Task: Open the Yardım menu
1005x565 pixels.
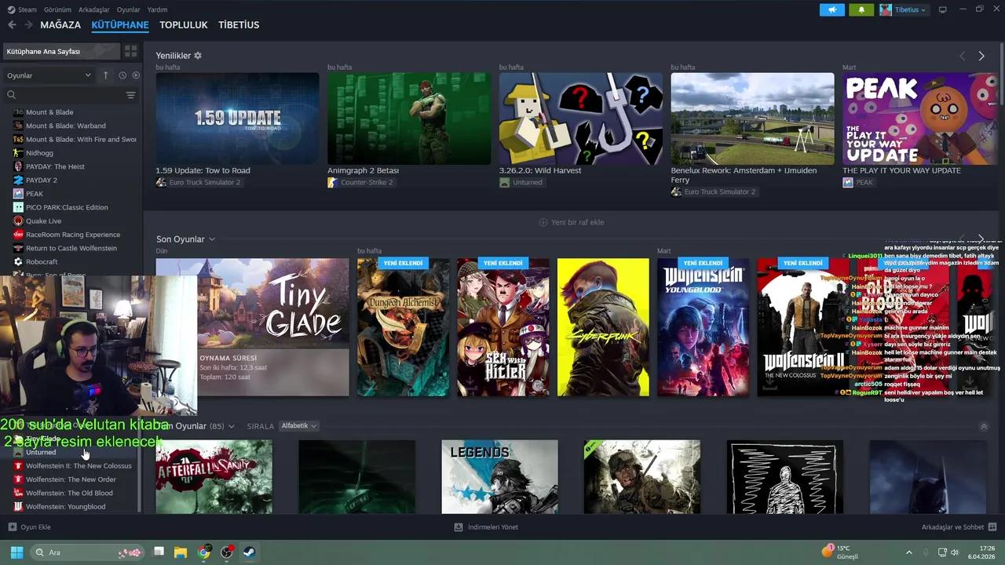Action: tap(157, 9)
